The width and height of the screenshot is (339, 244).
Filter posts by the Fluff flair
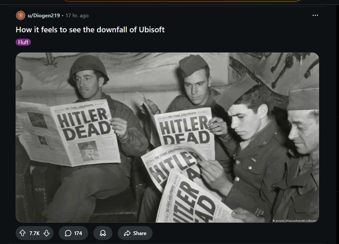click(x=23, y=42)
